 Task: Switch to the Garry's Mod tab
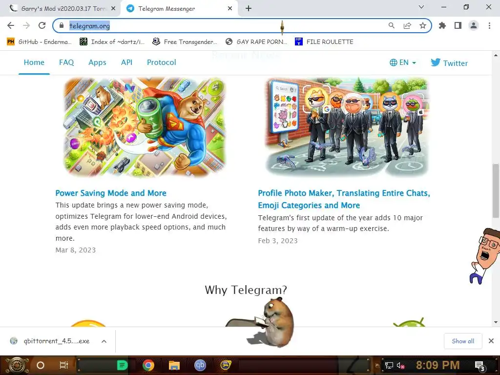click(x=60, y=9)
